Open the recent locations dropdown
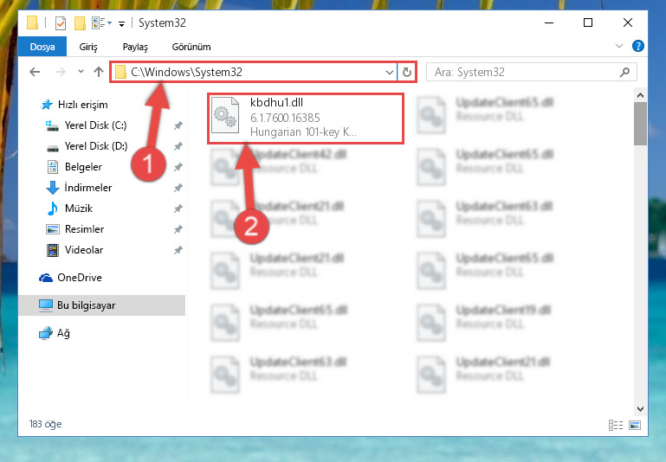 click(x=81, y=72)
